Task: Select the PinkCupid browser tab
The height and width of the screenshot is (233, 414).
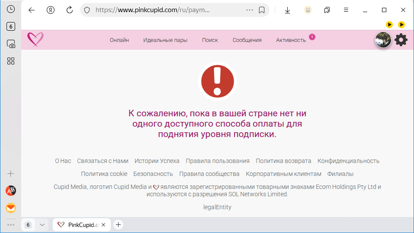Action: pyautogui.click(x=82, y=225)
